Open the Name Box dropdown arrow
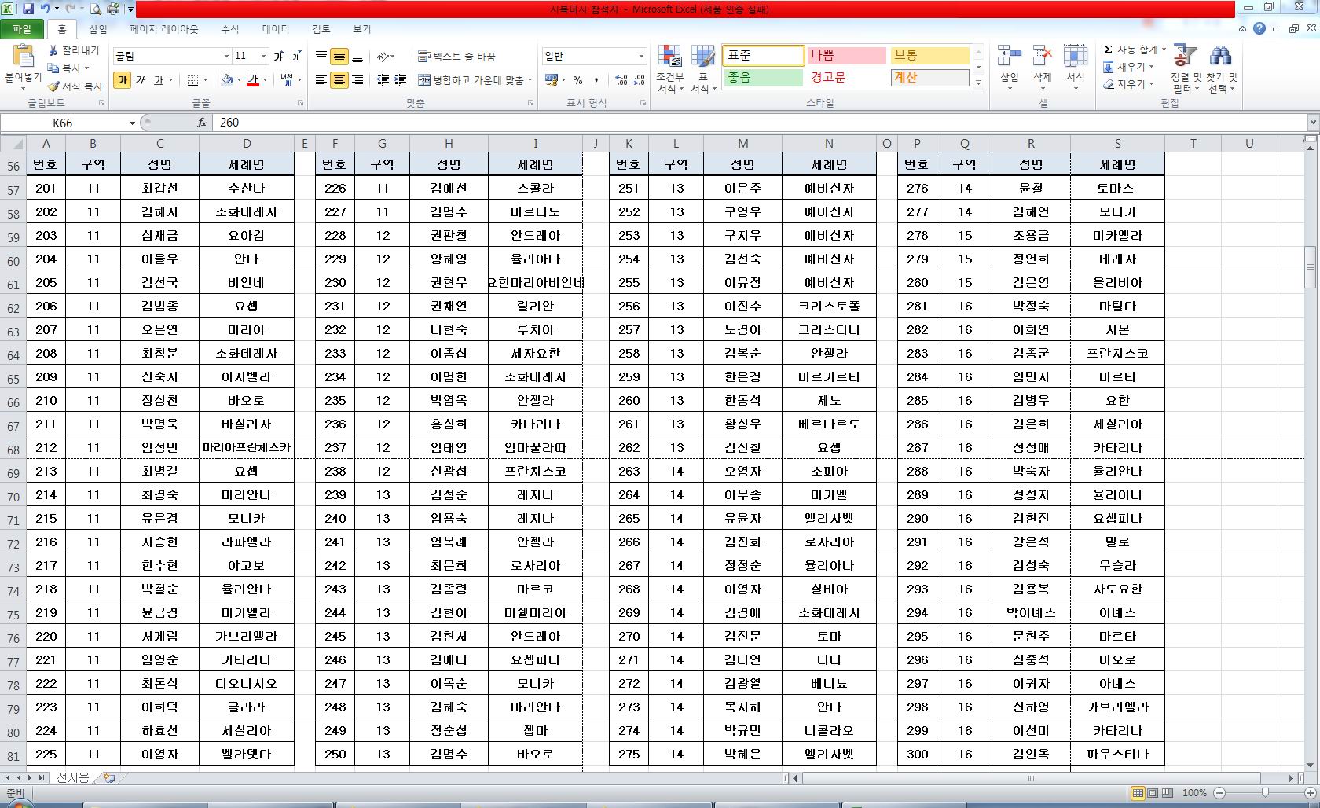The width and height of the screenshot is (1320, 808). [132, 123]
